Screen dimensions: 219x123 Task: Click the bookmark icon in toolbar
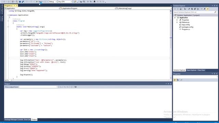coord(94,2)
